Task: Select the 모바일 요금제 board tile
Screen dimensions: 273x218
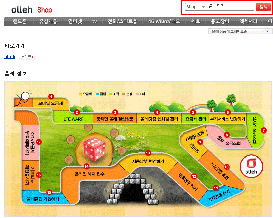Action: tap(50, 103)
